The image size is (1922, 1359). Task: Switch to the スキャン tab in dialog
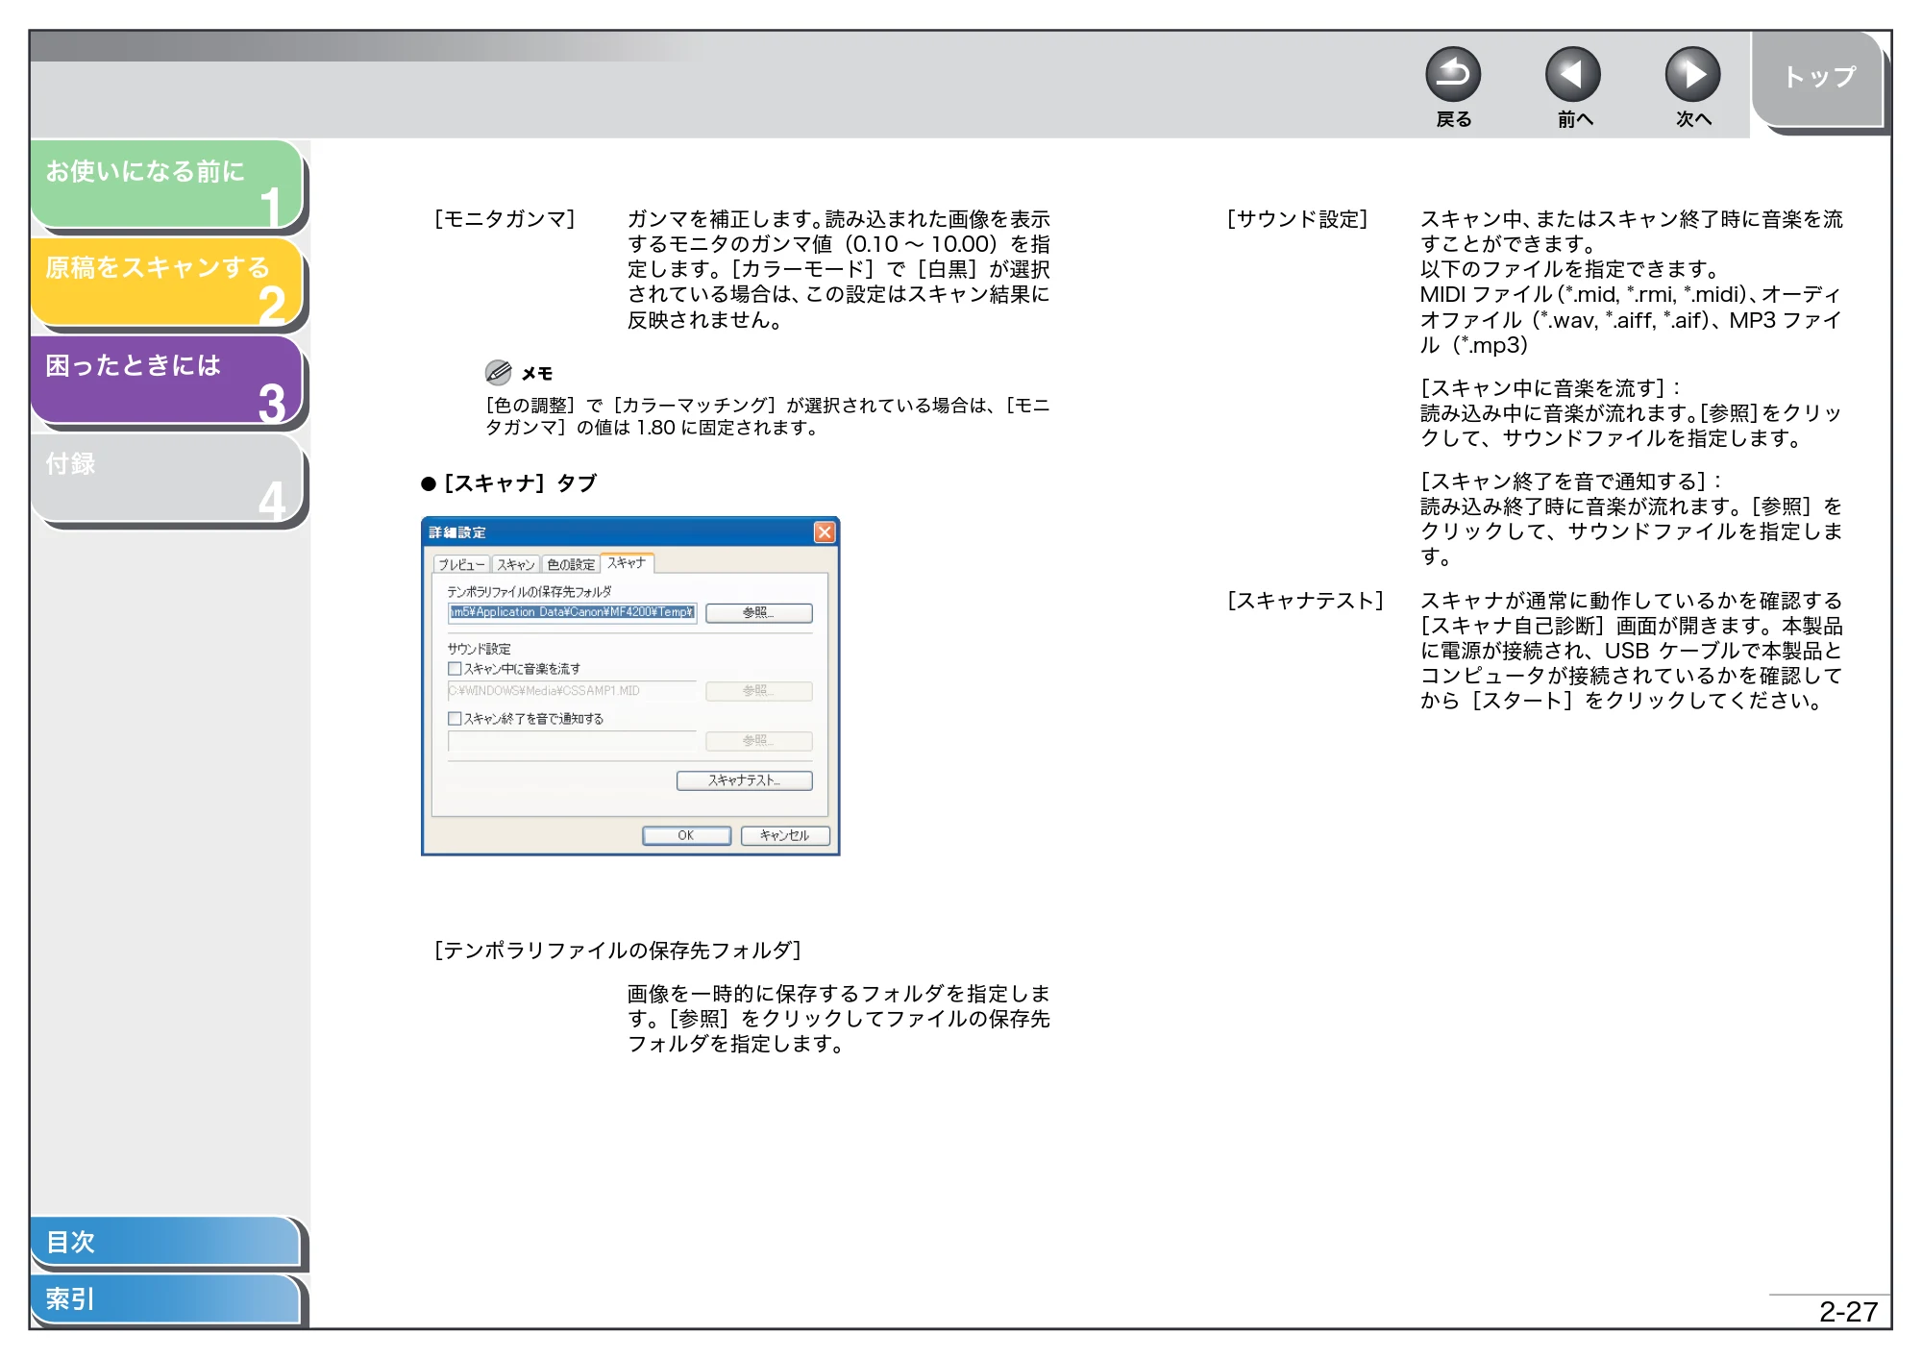point(516,564)
